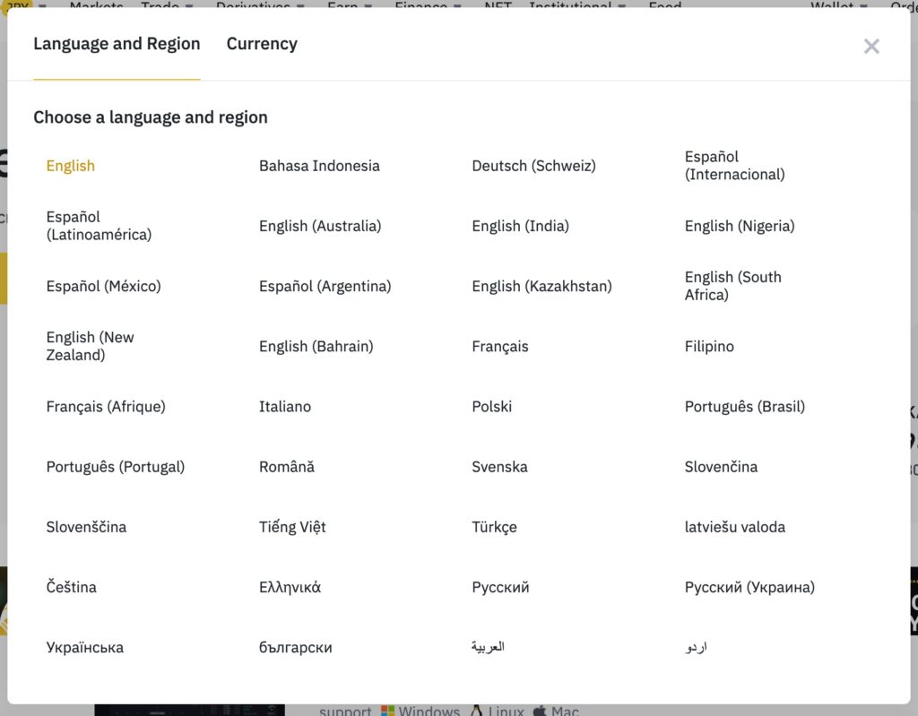918x716 pixels.
Task: Click Linux download link behind dialog
Action: [x=498, y=711]
